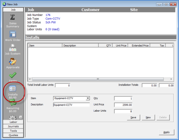Click the Qty input field

pyautogui.click(x=123, y=98)
